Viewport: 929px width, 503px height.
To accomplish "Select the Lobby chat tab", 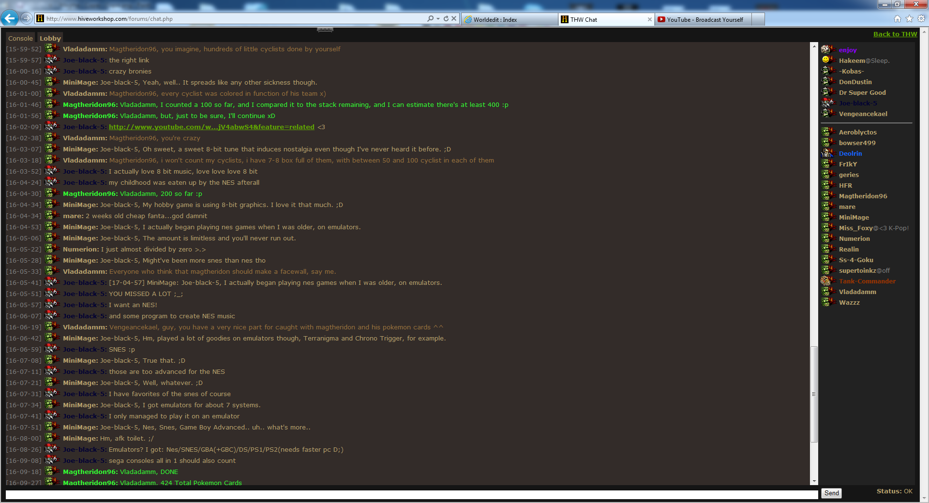I will [x=50, y=38].
